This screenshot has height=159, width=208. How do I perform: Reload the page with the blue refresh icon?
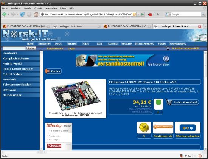click(22, 14)
